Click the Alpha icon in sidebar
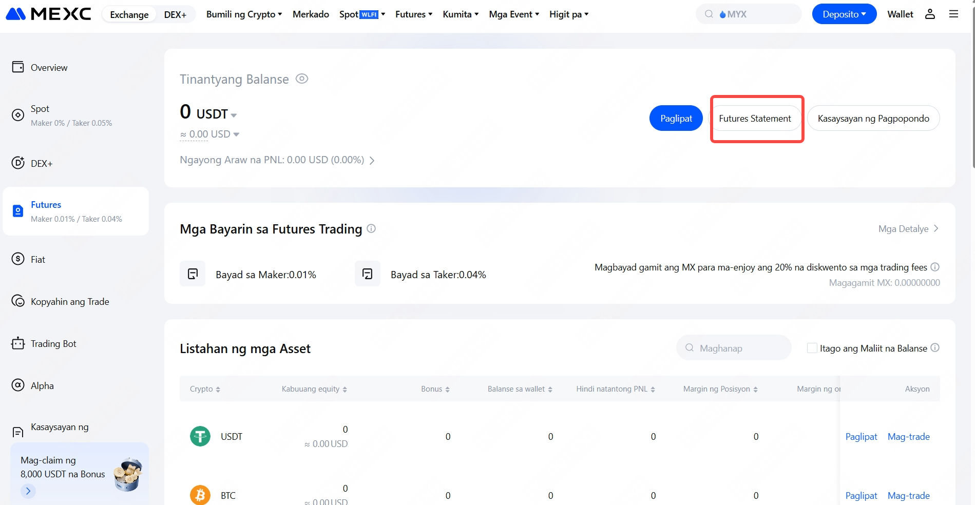The width and height of the screenshot is (975, 505). 18,385
